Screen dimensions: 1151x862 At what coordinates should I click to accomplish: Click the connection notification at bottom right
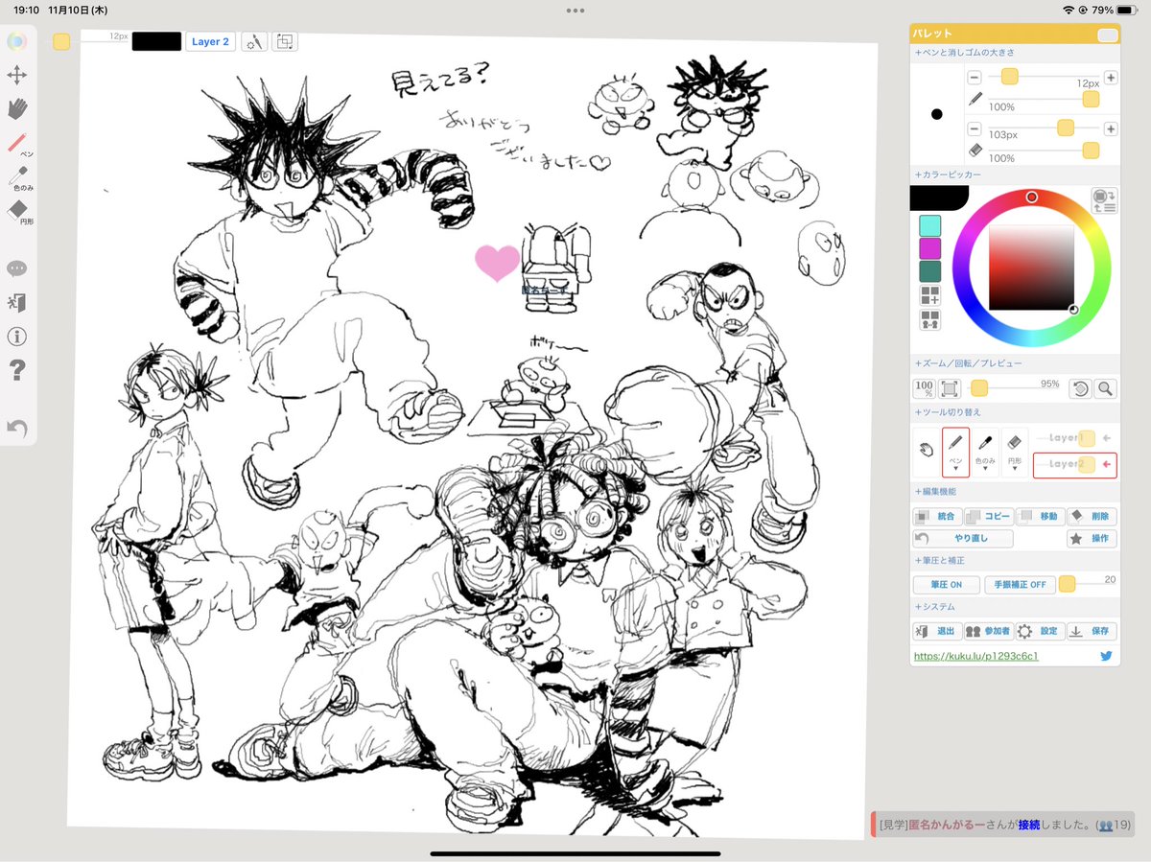coord(1002,824)
